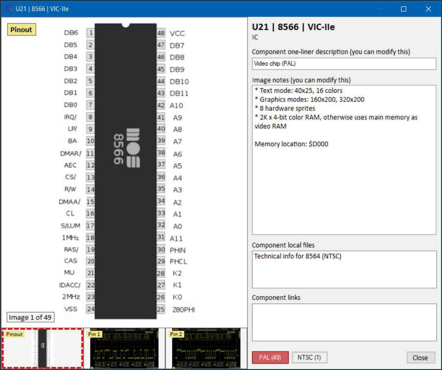This screenshot has width=442, height=370.
Task: Click pin number 25 box next to Z80PHI
Action: pyautogui.click(x=161, y=309)
